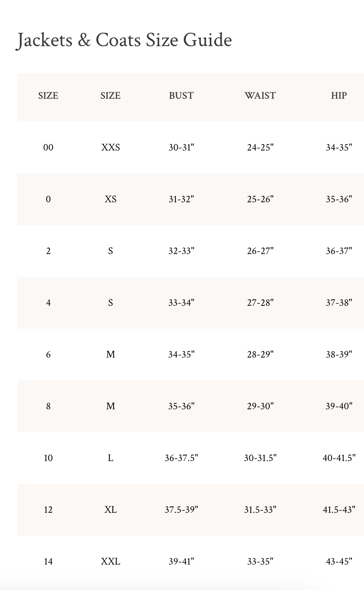This screenshot has width=364, height=590.
Task: Select hip measurement 34-35"
Action: click(x=339, y=147)
